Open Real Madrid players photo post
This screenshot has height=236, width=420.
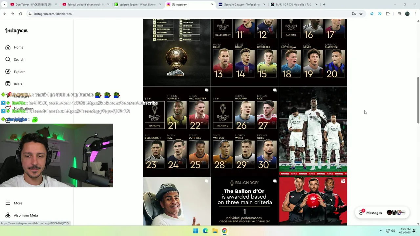[x=313, y=131]
